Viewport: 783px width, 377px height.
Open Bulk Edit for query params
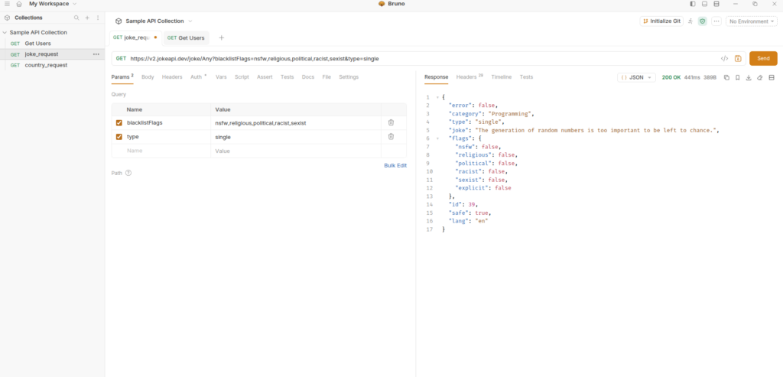tap(395, 165)
